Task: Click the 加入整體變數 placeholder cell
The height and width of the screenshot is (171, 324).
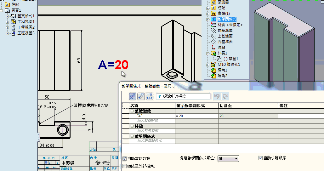Action: [x=152, y=121]
